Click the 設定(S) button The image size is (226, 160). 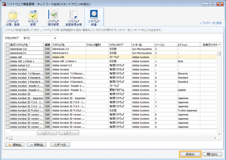click(190, 154)
